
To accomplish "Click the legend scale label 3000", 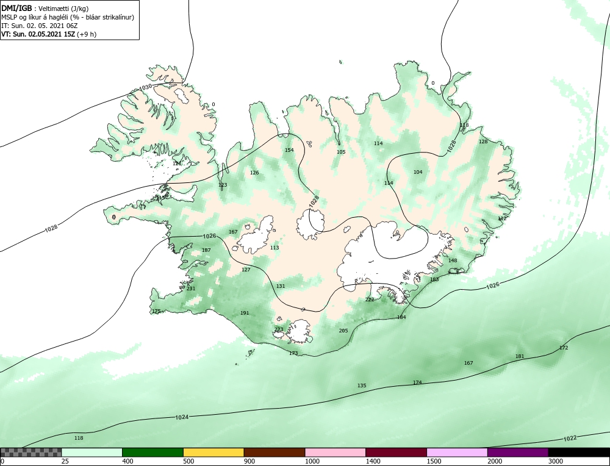I will point(556,461).
